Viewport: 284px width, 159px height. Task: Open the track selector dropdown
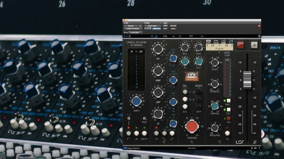[131, 26]
